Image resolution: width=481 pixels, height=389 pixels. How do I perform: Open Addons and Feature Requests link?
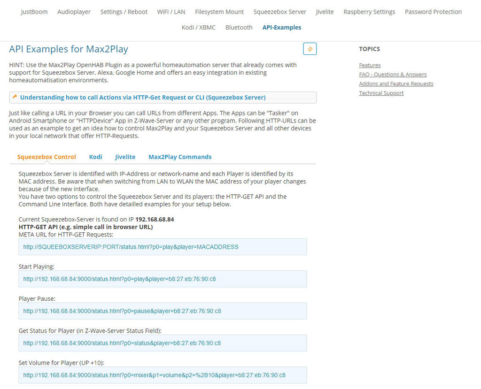pos(396,84)
